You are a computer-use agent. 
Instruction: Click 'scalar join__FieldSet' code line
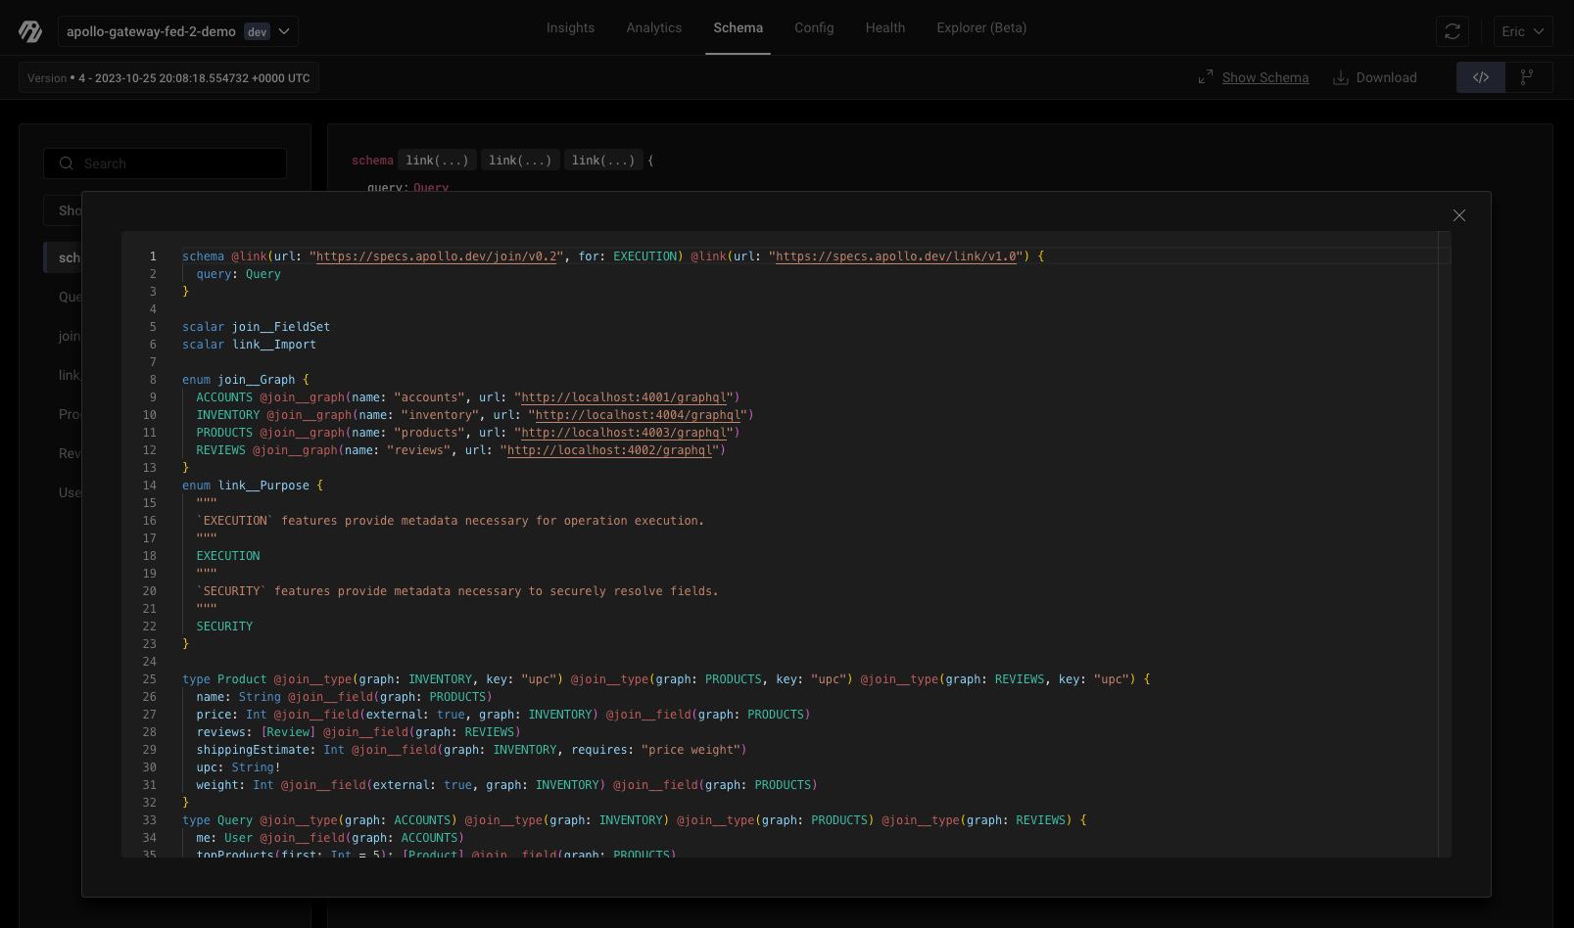[x=256, y=327]
